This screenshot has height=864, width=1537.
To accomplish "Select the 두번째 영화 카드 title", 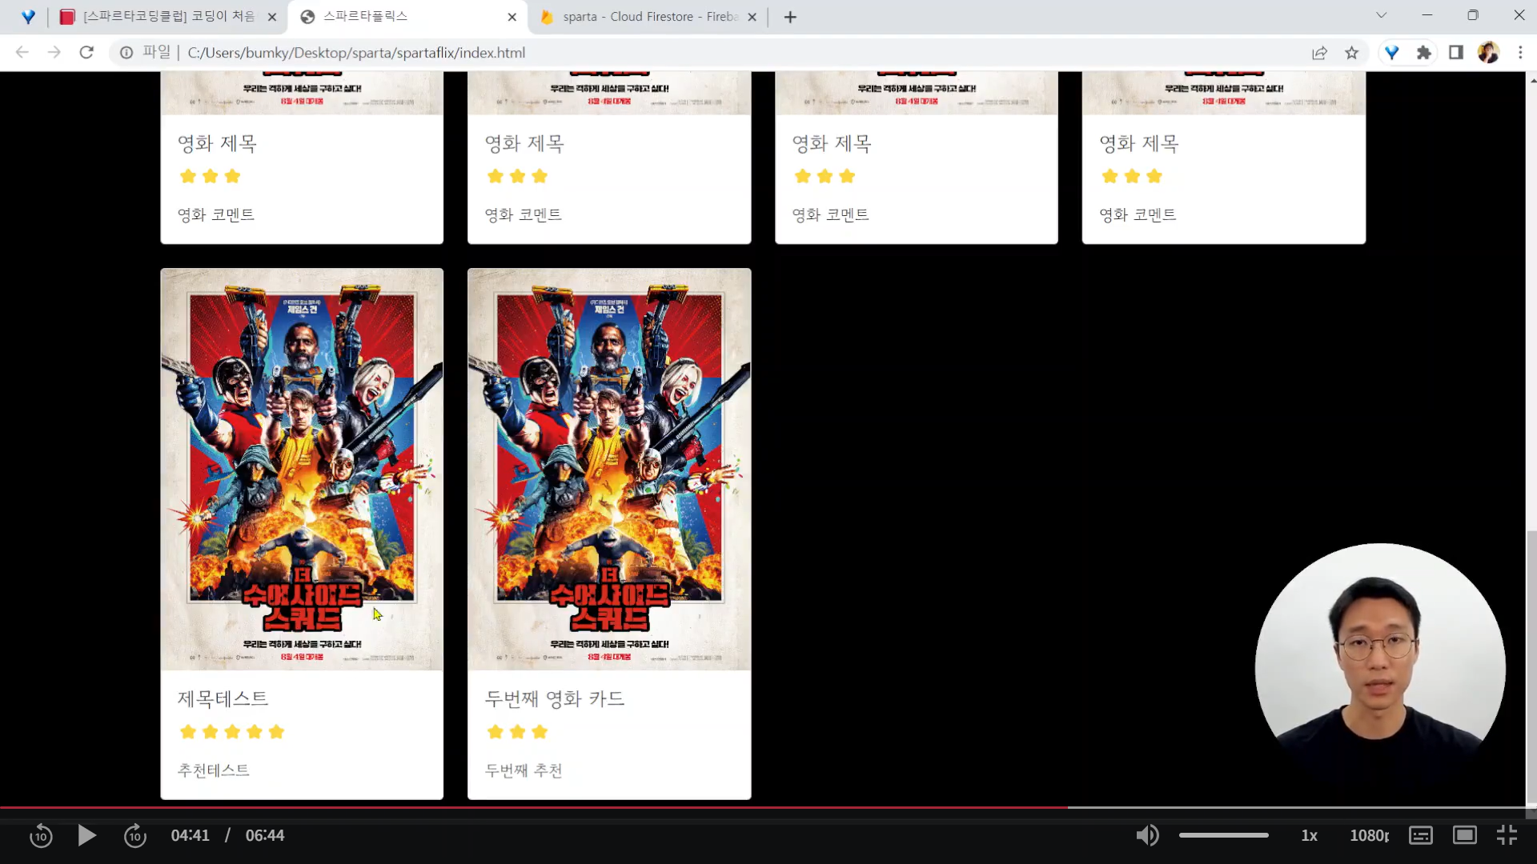I will click(x=554, y=698).
